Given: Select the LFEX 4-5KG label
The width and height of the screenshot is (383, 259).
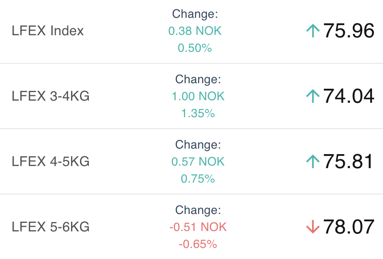Looking at the screenshot, I should [51, 162].
